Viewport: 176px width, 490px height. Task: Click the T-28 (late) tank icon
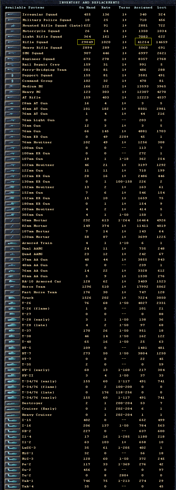click(x=13, y=325)
